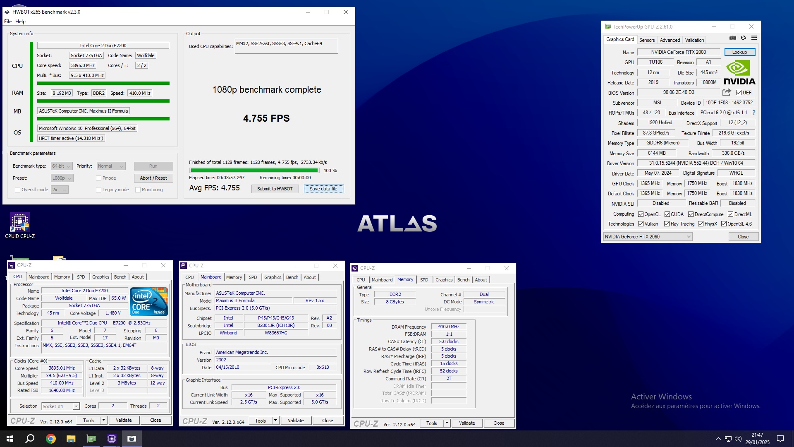This screenshot has height=447, width=794.
Task: Click the NVIDIA logo in GPU-Z
Action: [739, 73]
